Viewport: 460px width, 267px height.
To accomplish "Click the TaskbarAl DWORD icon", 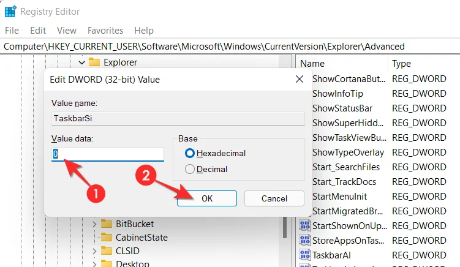I will (x=305, y=255).
